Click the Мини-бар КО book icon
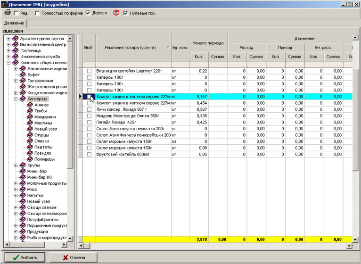 [x=23, y=177]
